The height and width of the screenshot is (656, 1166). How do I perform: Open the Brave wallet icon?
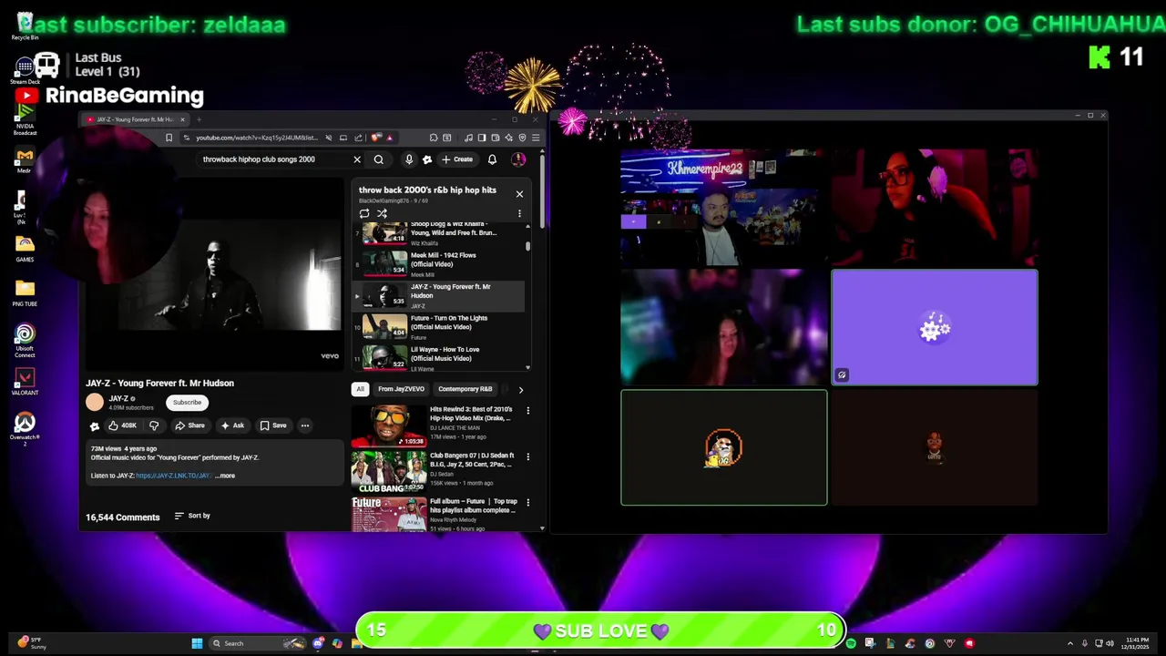(496, 138)
